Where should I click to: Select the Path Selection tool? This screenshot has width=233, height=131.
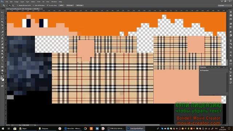2,64
